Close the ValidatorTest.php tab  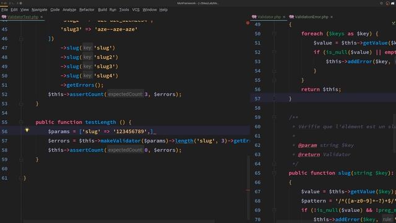click(x=41, y=17)
